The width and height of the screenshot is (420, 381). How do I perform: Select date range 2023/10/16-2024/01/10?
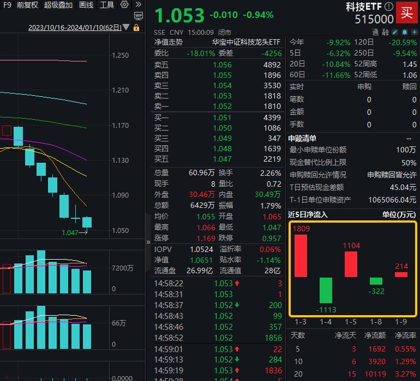(x=75, y=27)
